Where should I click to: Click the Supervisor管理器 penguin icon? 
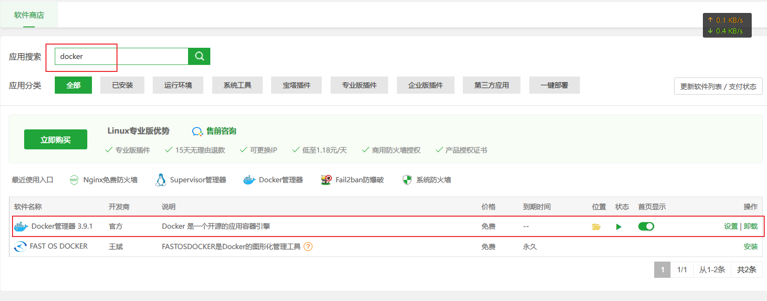coord(161,180)
